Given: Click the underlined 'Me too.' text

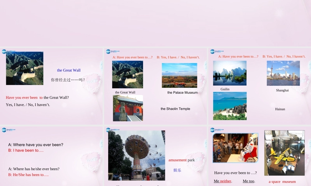Looking at the screenshot, I should coord(249,181).
